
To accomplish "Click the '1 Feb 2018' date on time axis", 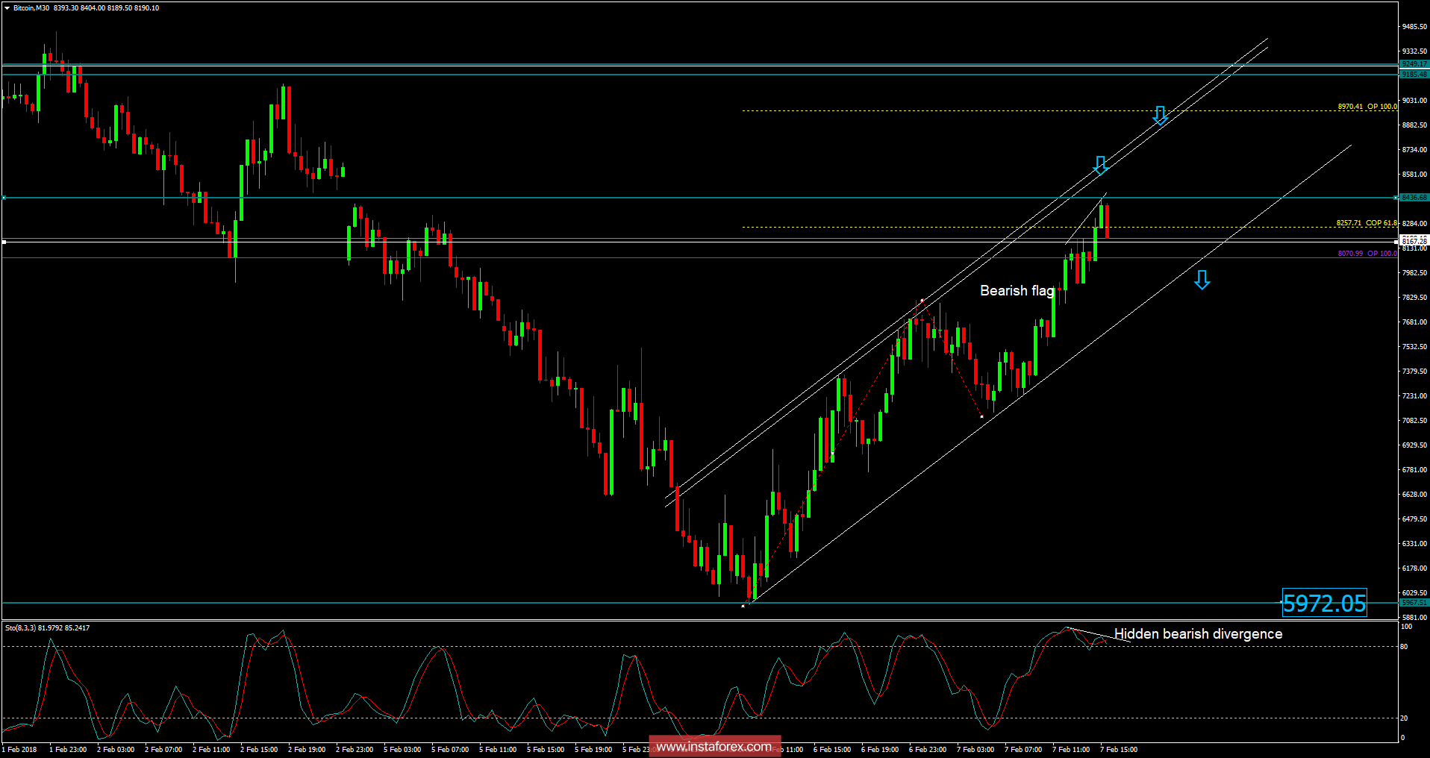I will click(x=19, y=750).
